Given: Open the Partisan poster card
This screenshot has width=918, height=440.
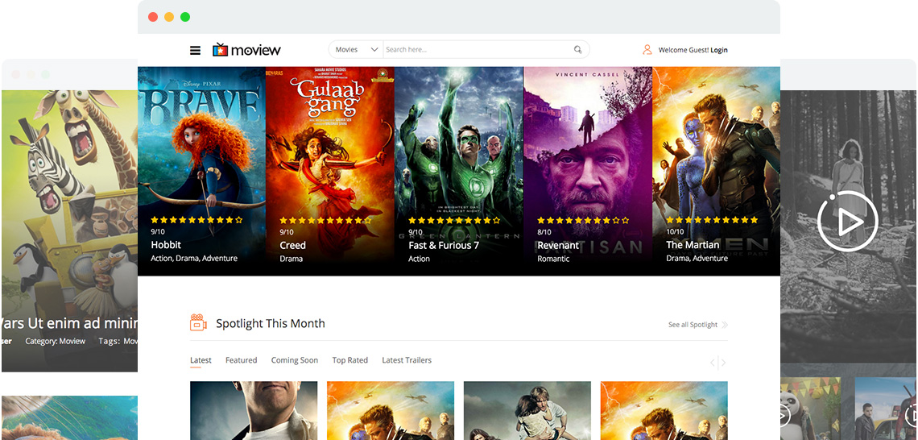Looking at the screenshot, I should click(588, 171).
